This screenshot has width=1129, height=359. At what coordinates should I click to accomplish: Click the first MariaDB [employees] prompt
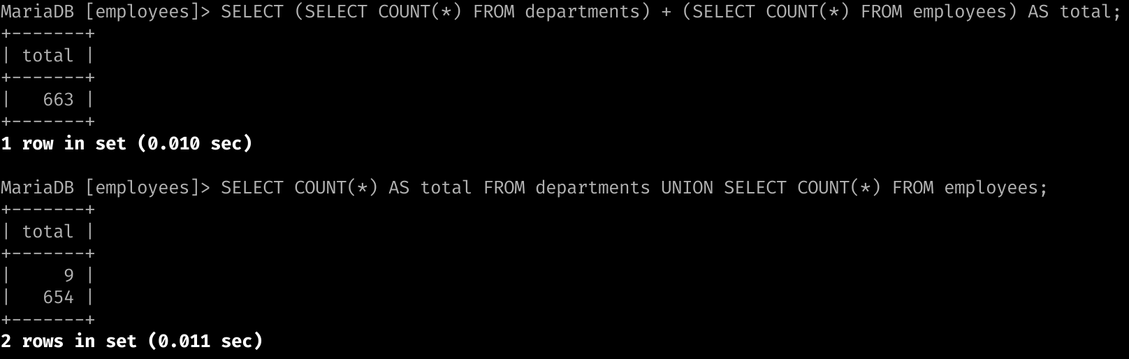coord(105,12)
